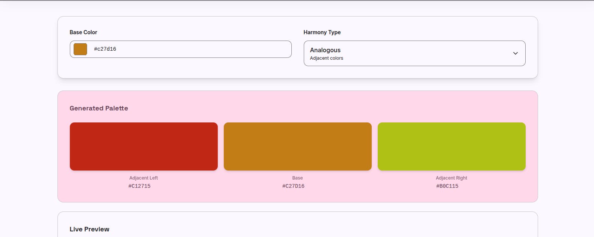Click the Base Color label

coord(83,32)
